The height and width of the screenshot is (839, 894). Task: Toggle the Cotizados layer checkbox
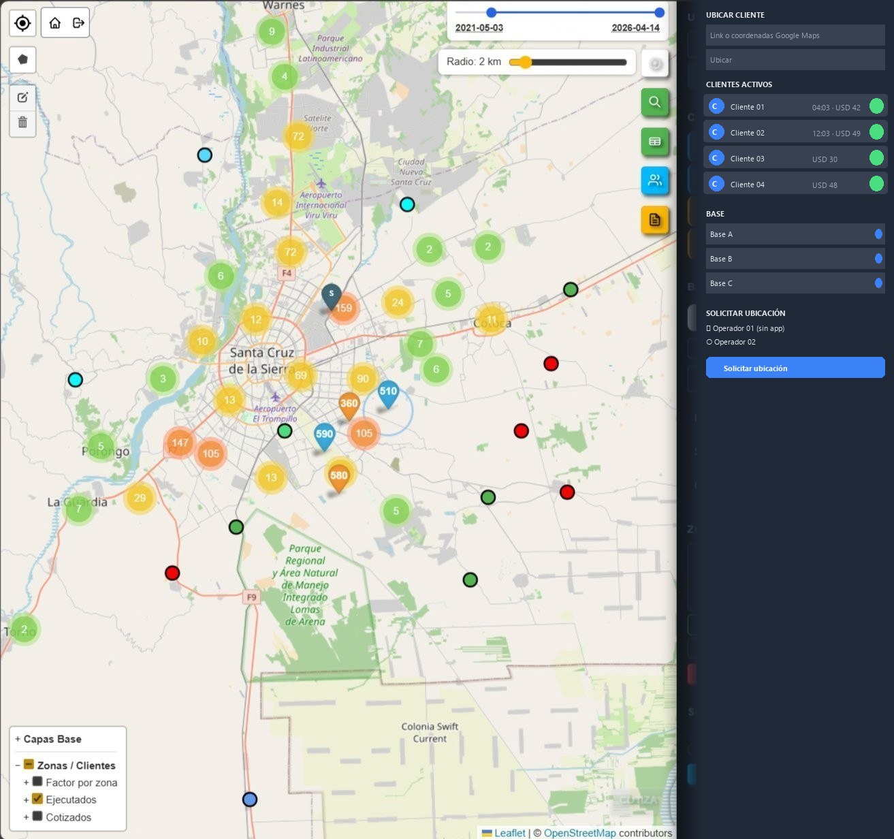click(x=37, y=816)
